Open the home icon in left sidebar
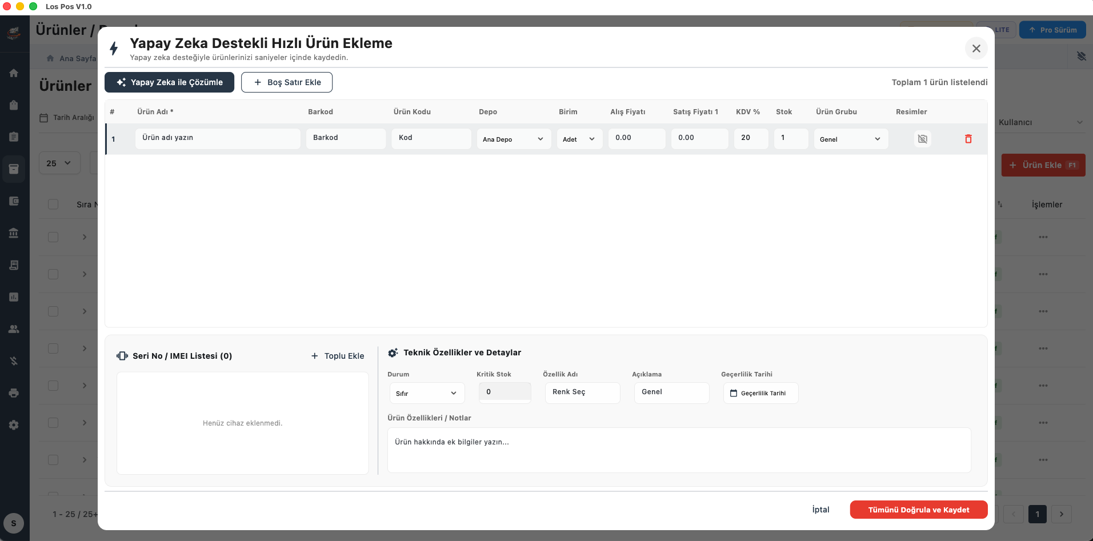This screenshot has height=541, width=1093. pyautogui.click(x=14, y=73)
